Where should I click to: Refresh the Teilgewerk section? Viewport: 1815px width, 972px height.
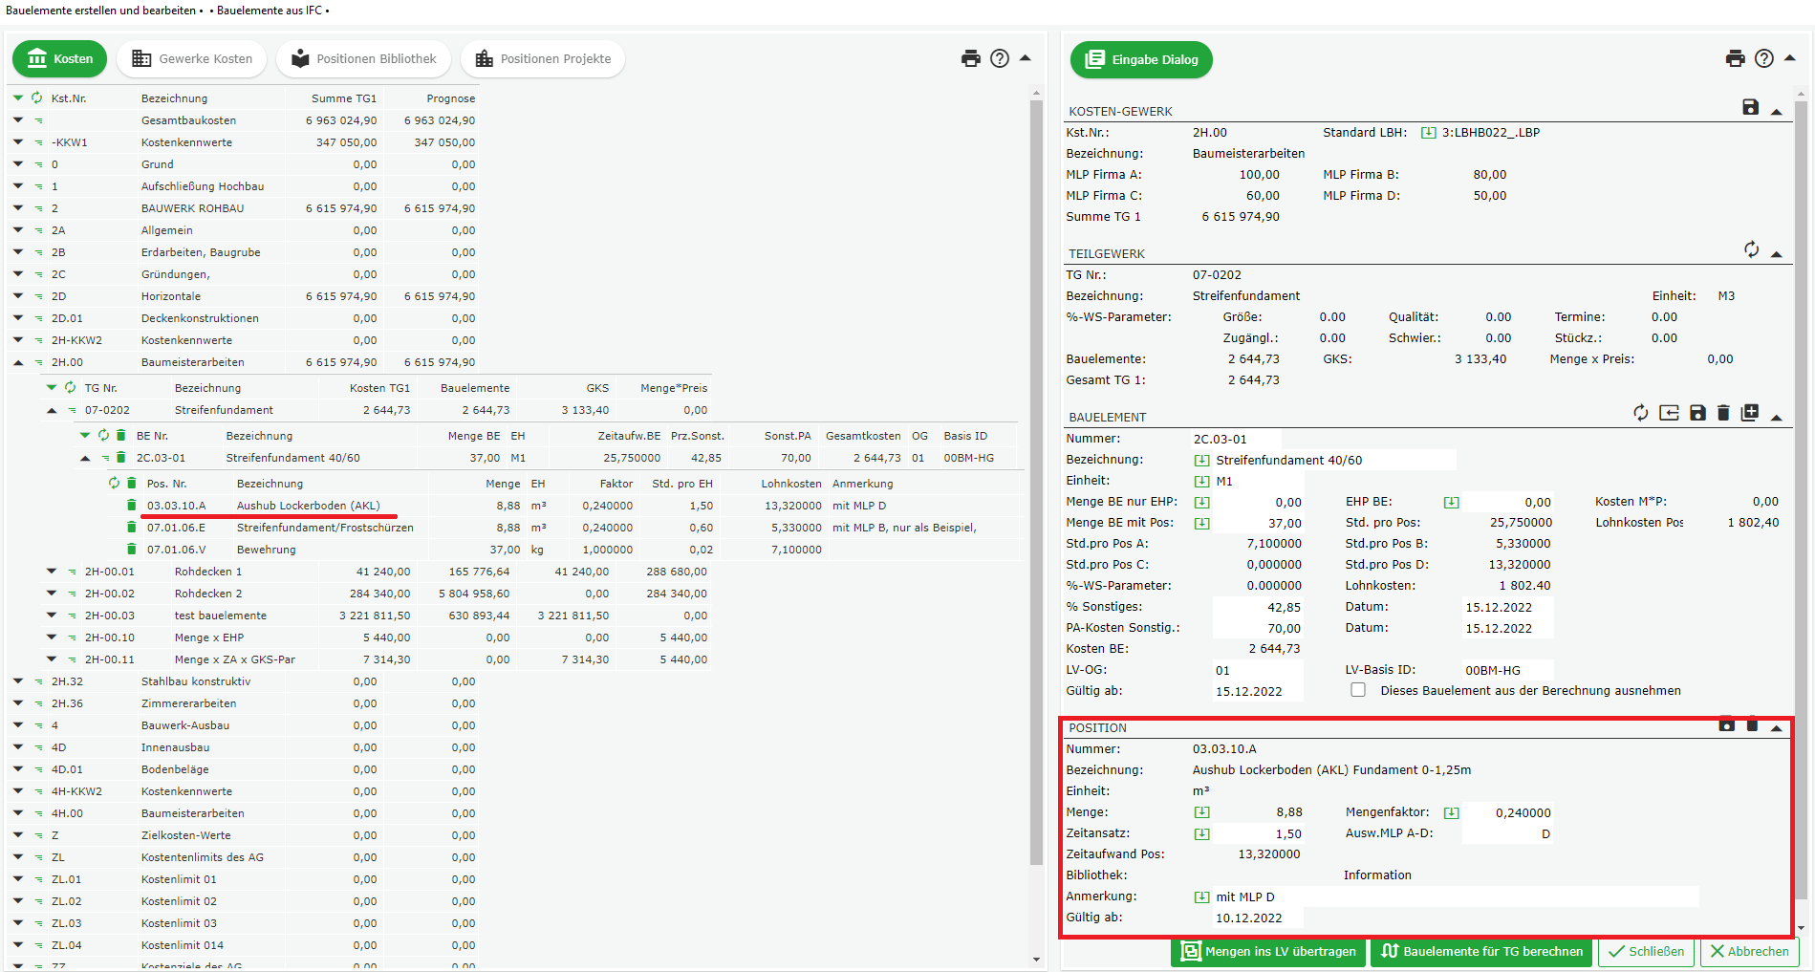1750,249
